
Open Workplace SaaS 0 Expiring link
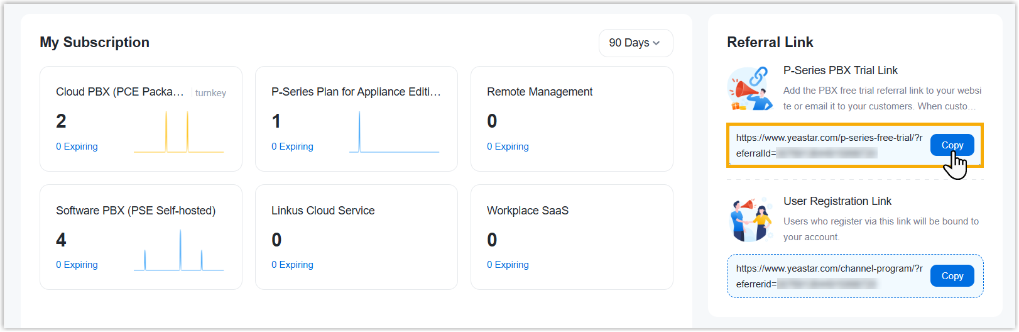point(508,265)
